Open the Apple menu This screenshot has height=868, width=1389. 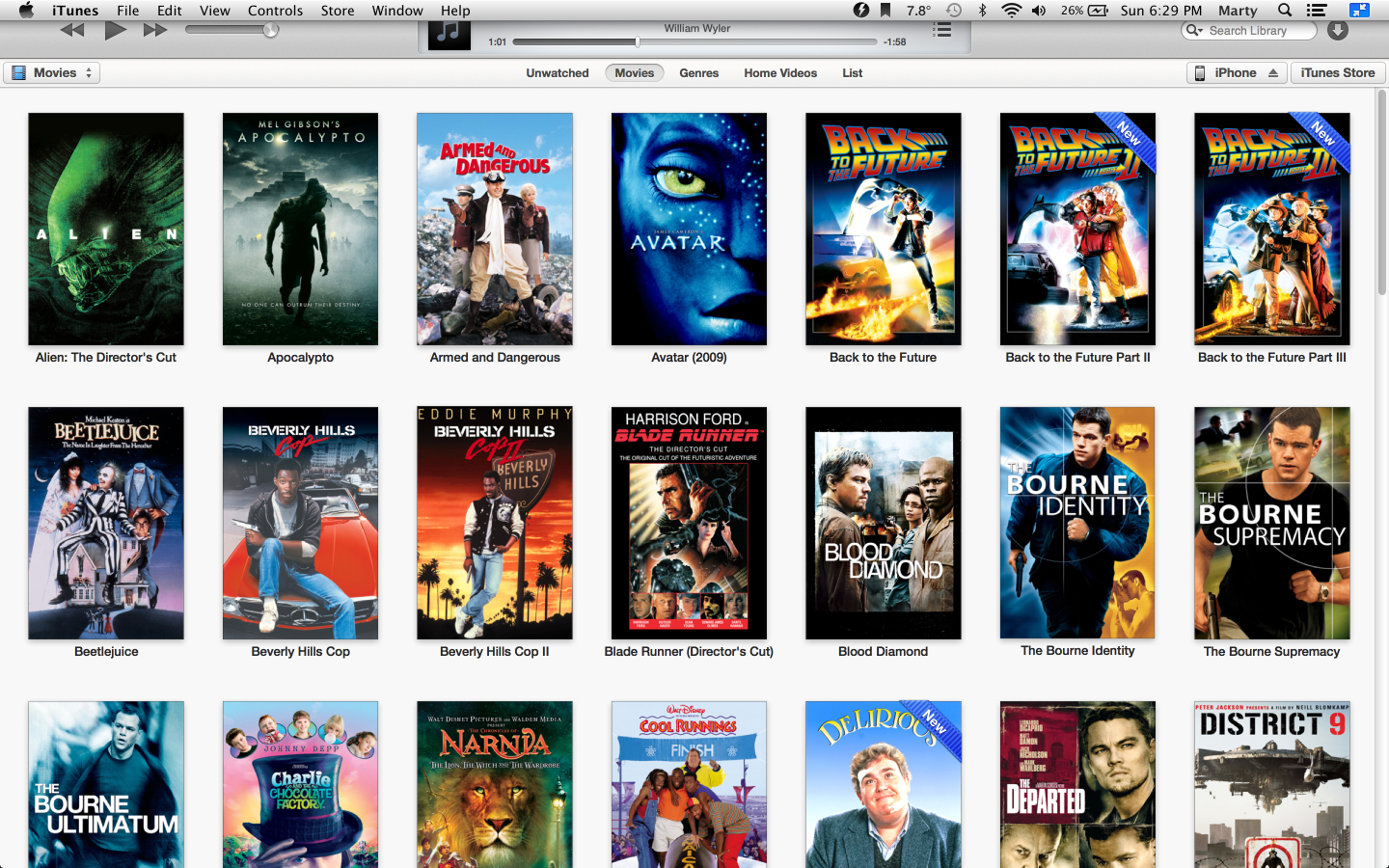(x=26, y=11)
